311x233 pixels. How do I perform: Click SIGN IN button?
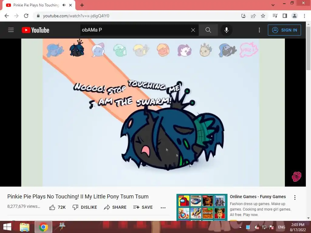[284, 30]
